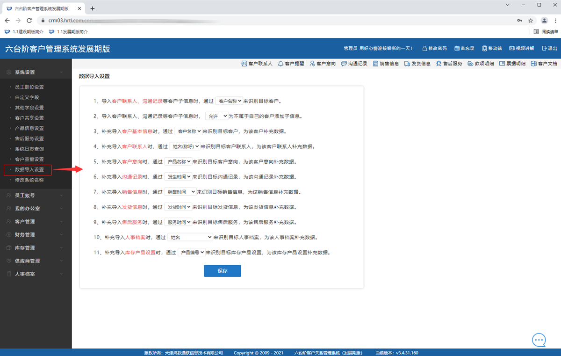Select 数据导入设置 in the sidebar
This screenshot has height=356, width=561.
29,169
